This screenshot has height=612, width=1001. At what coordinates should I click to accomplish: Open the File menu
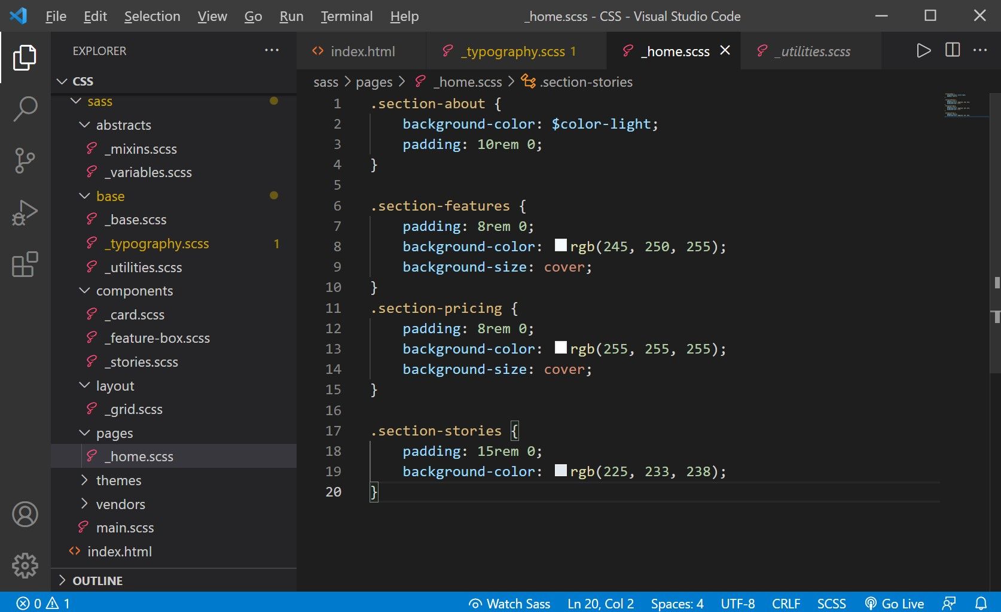(x=56, y=16)
